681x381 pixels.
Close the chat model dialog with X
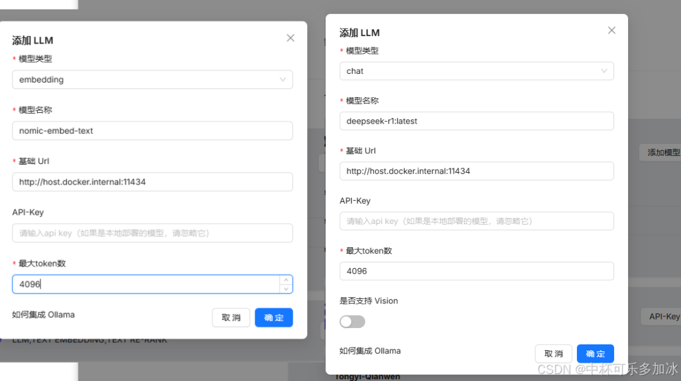[x=611, y=30]
